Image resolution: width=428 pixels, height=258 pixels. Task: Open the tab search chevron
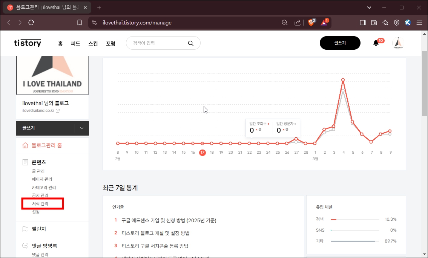tap(369, 7)
